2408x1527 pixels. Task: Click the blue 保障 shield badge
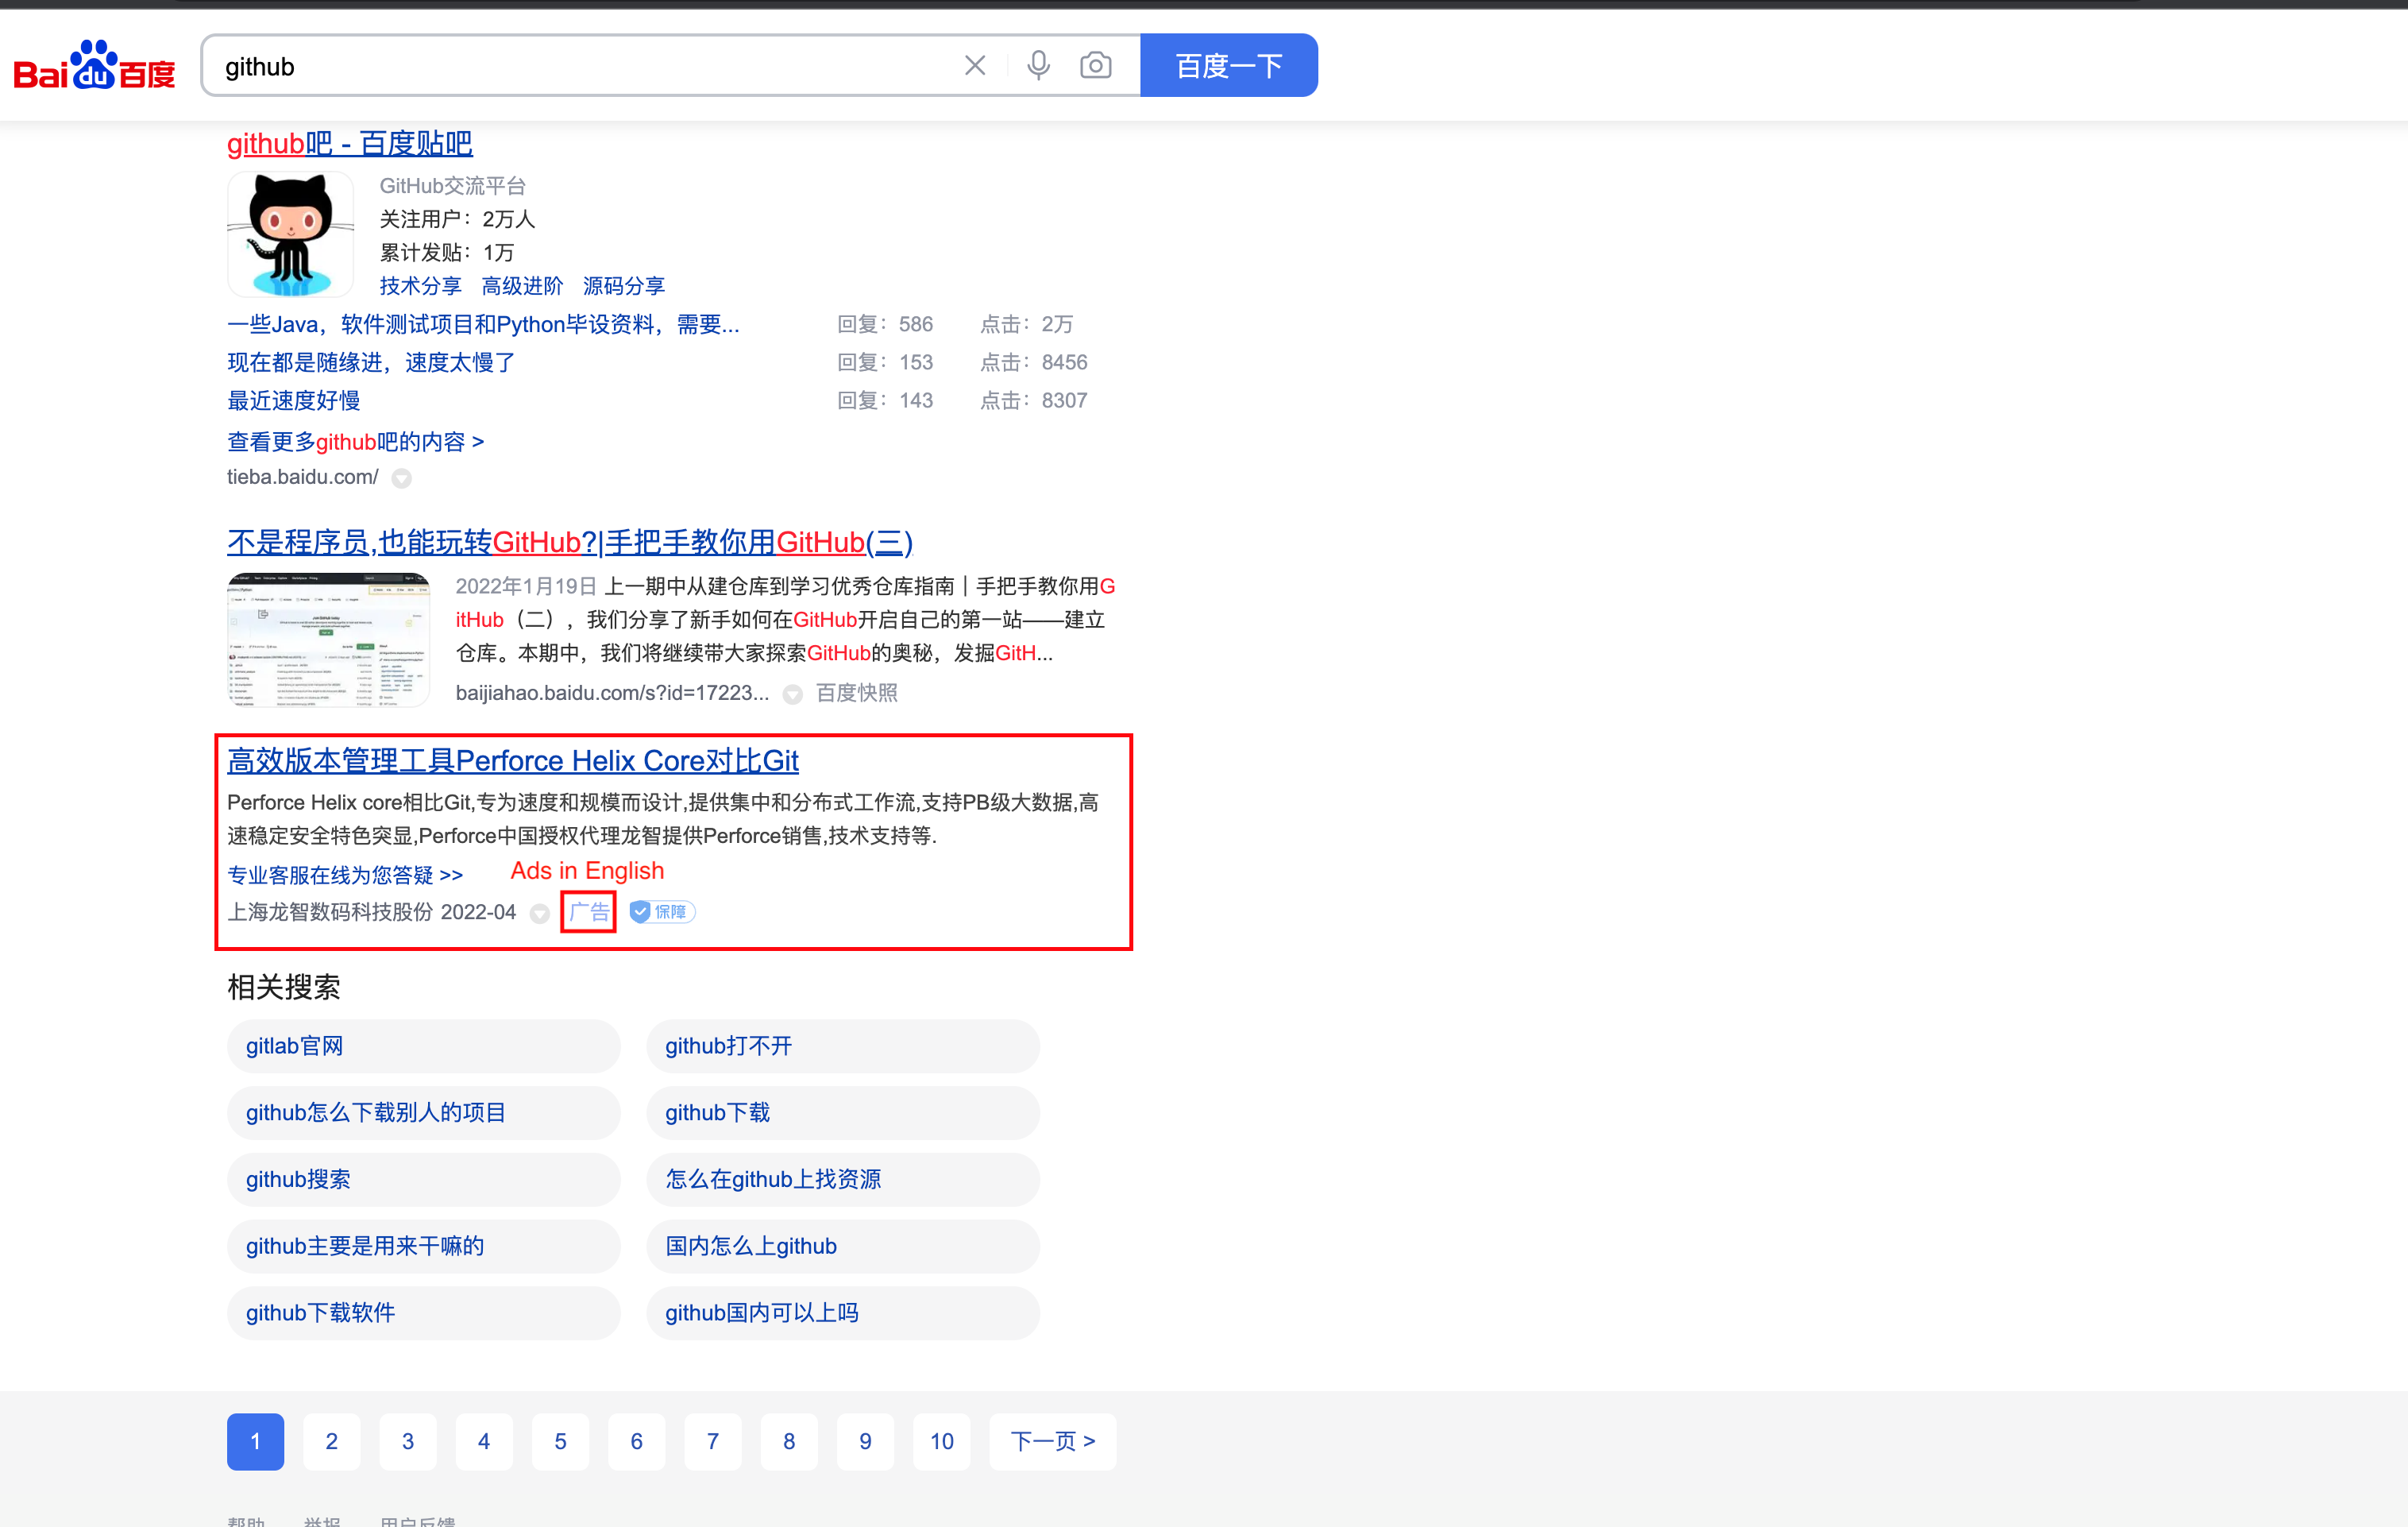(660, 911)
